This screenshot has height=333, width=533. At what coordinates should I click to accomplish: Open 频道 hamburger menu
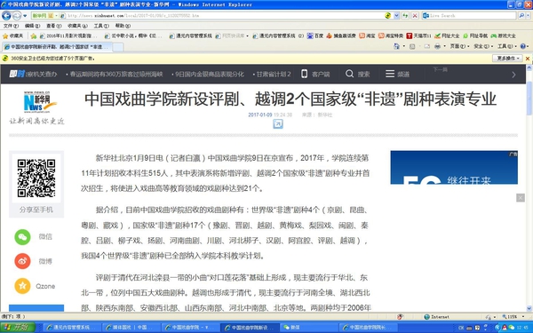(x=397, y=74)
